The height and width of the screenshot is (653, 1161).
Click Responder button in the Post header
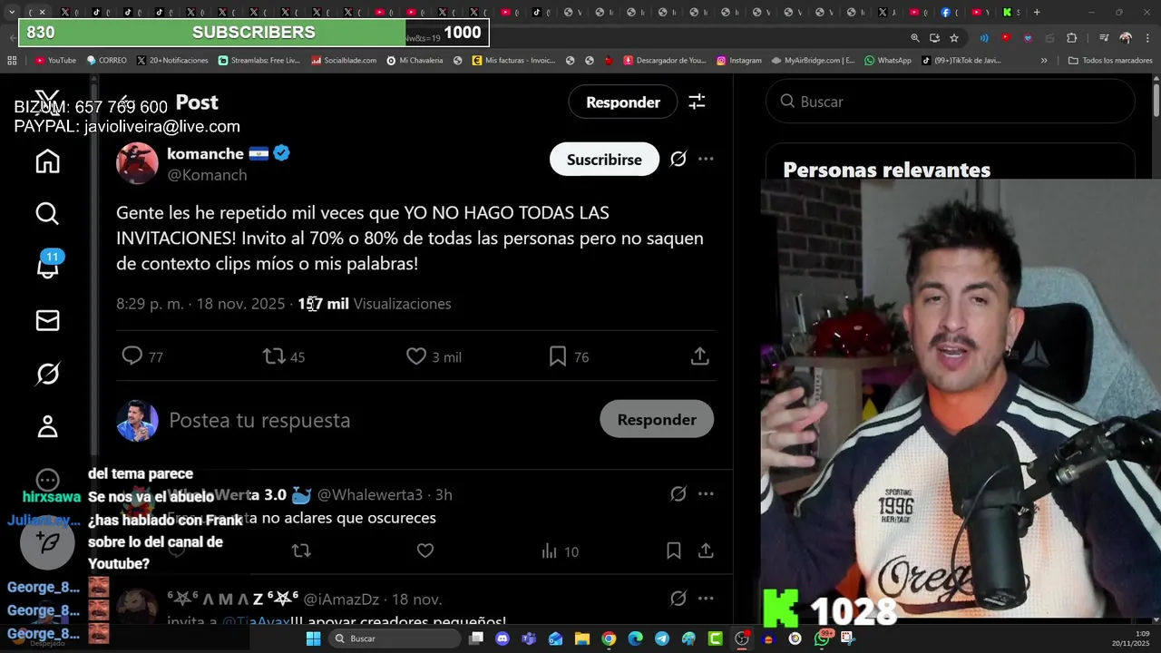[x=623, y=102]
